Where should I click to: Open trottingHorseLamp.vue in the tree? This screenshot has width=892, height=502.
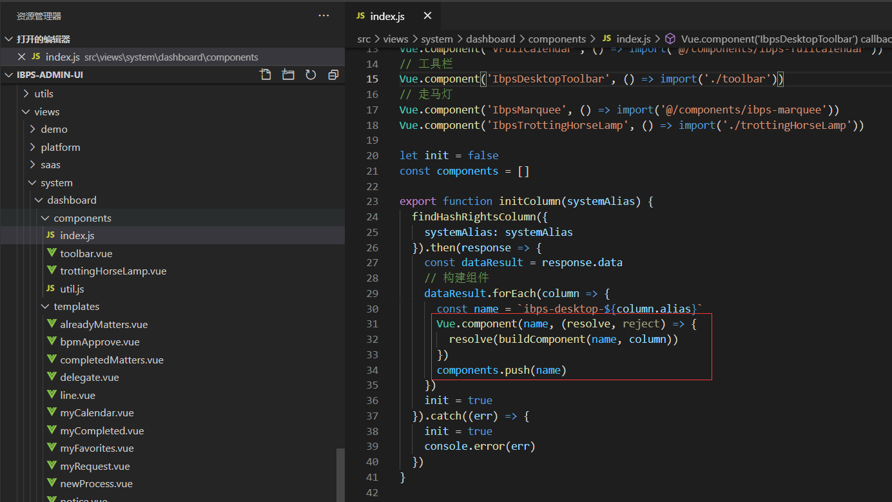(x=113, y=271)
